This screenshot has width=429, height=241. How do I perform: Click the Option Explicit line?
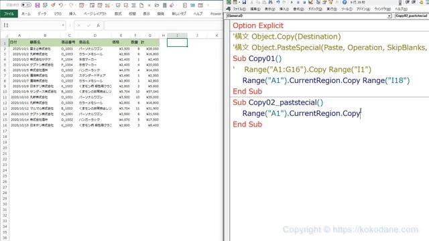pyautogui.click(x=258, y=25)
